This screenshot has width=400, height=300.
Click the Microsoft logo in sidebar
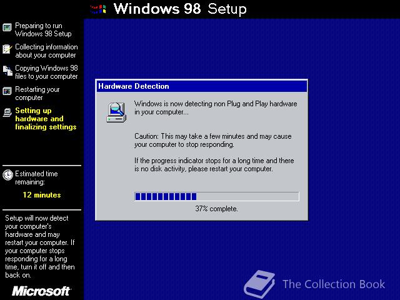pos(42,291)
